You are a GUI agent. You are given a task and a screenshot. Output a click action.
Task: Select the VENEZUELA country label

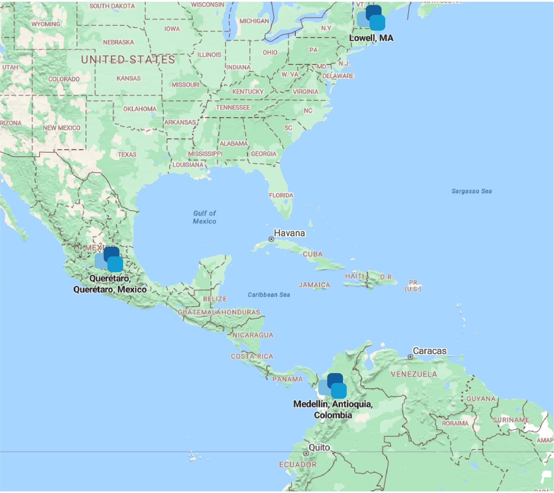tap(414, 374)
